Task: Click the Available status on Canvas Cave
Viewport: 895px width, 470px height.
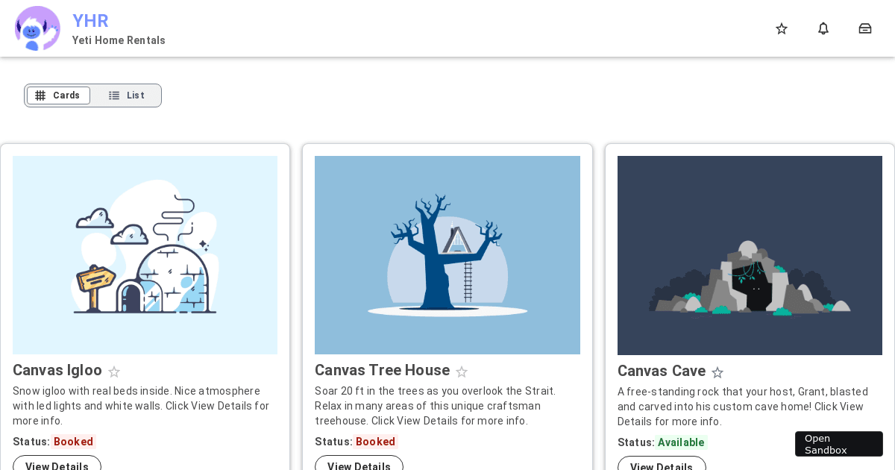Action: [x=681, y=442]
